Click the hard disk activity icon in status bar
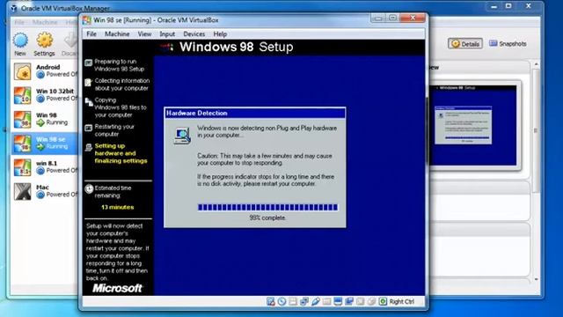563x317 pixels. tap(271, 301)
